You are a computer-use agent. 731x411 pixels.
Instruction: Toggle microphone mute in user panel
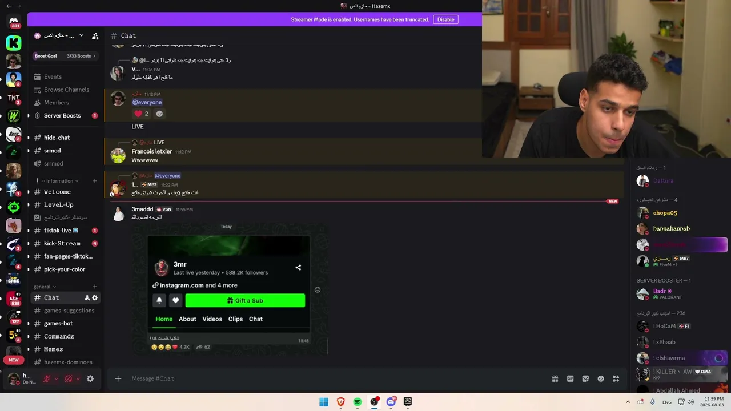(x=47, y=378)
